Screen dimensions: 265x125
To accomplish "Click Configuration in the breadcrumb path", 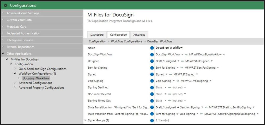I will point(97,41).
